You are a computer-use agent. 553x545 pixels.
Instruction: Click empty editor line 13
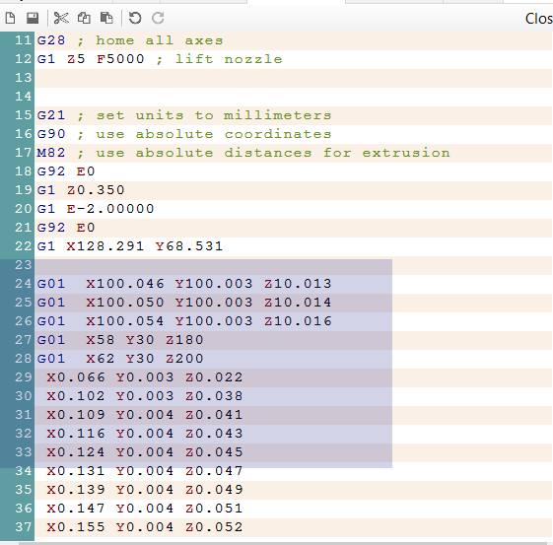[x=293, y=78]
